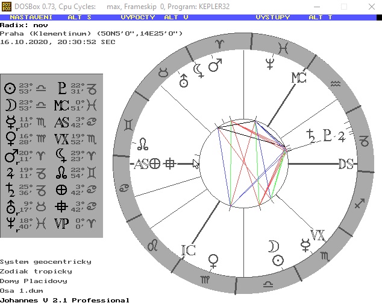Click the text 'Radix: nov'

pyautogui.click(x=24, y=25)
